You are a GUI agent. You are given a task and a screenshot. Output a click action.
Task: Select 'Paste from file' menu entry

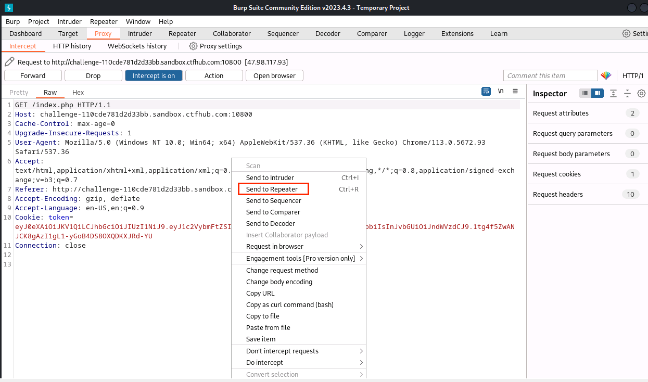tap(299, 327)
